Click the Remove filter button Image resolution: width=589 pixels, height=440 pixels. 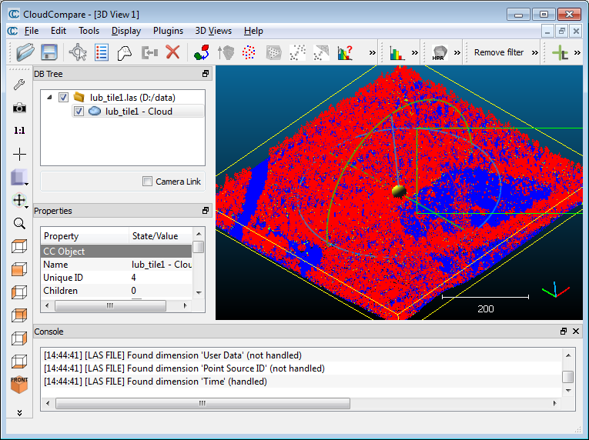point(499,52)
